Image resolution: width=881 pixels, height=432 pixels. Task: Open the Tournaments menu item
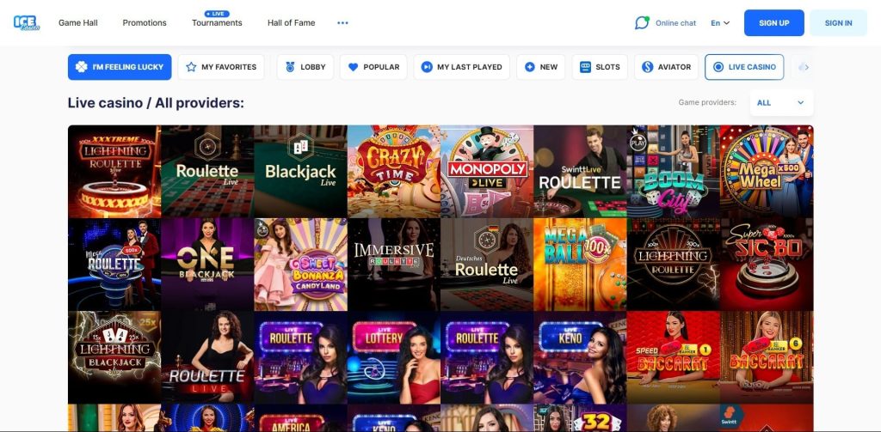(217, 23)
